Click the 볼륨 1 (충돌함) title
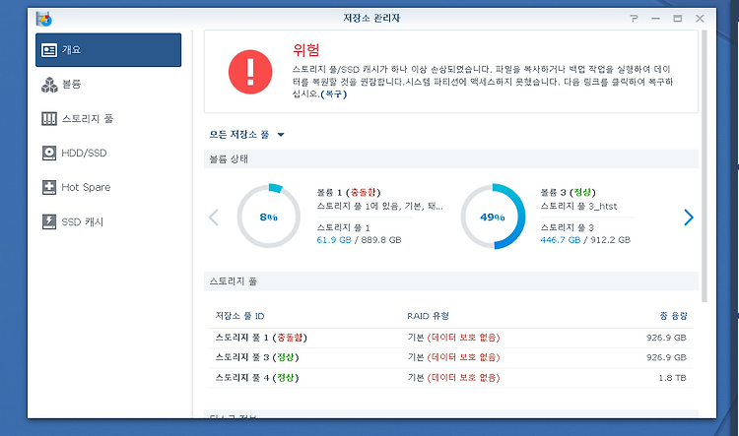The image size is (739, 436). click(x=349, y=192)
